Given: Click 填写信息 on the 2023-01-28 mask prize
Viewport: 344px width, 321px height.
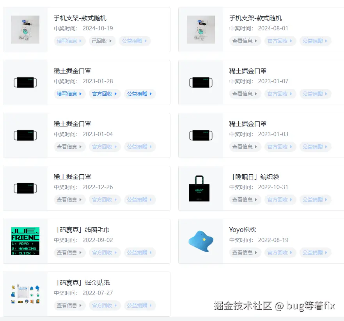Looking at the screenshot, I should coord(69,94).
